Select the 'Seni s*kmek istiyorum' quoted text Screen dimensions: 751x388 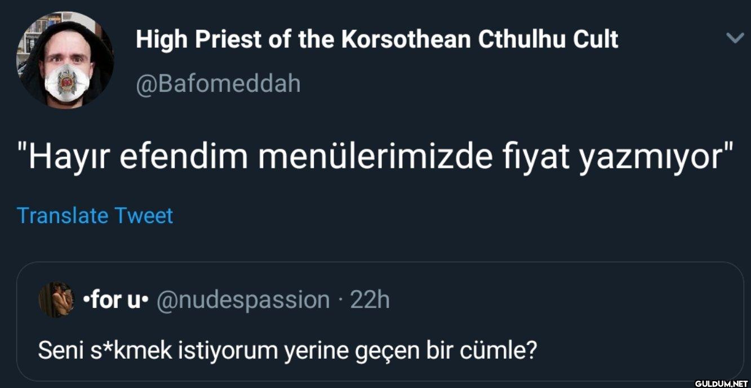click(x=287, y=352)
